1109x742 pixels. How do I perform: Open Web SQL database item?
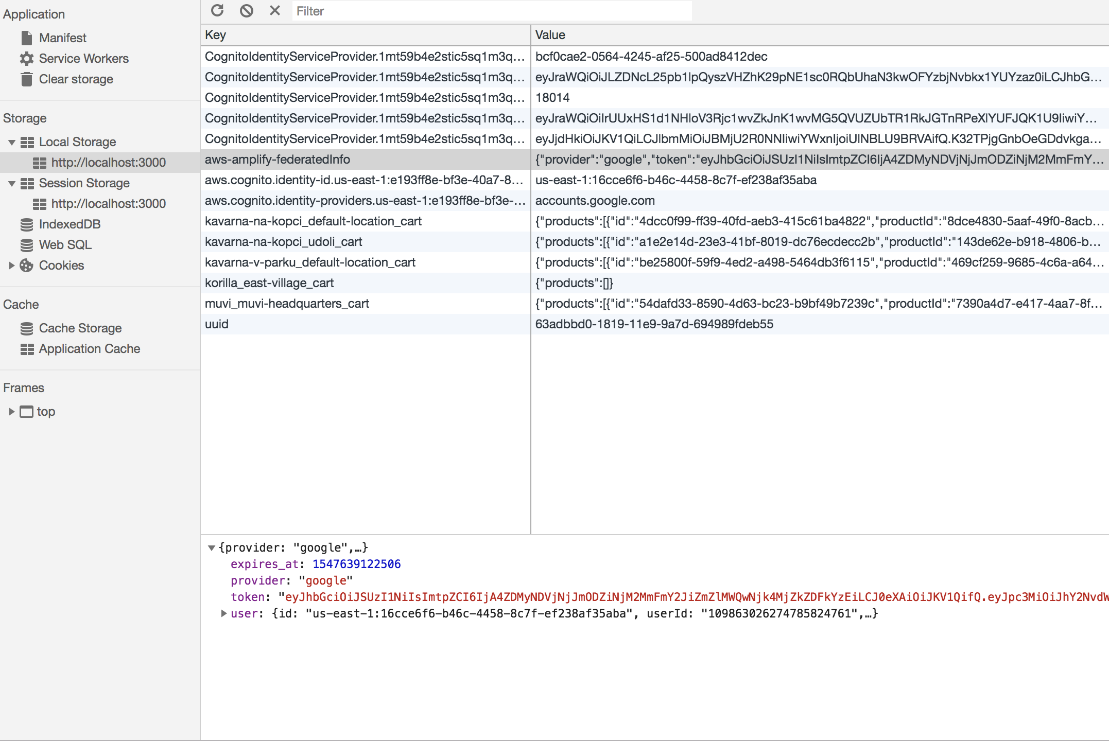(65, 244)
